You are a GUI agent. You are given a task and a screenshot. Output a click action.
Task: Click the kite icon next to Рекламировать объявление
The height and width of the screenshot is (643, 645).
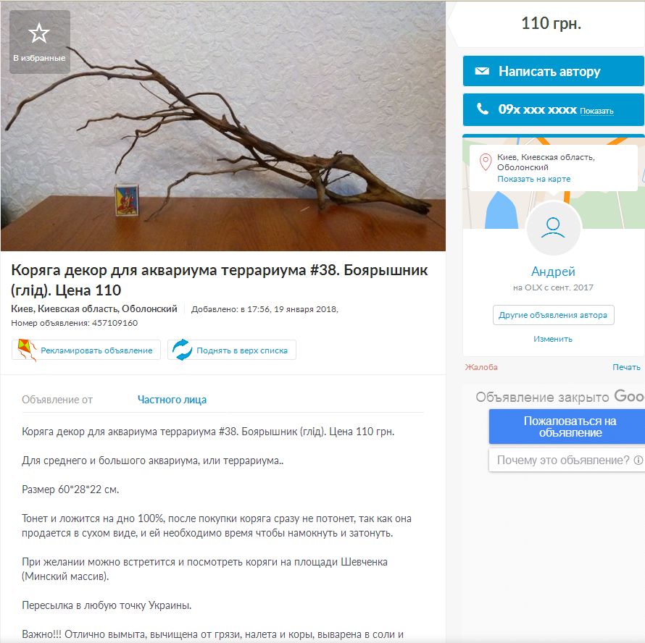tap(27, 350)
